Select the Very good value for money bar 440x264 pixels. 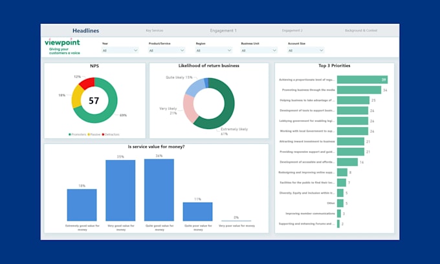[120, 190]
